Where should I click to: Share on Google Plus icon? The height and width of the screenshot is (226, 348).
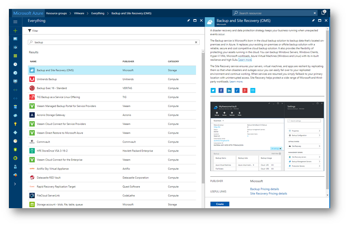point(245,90)
